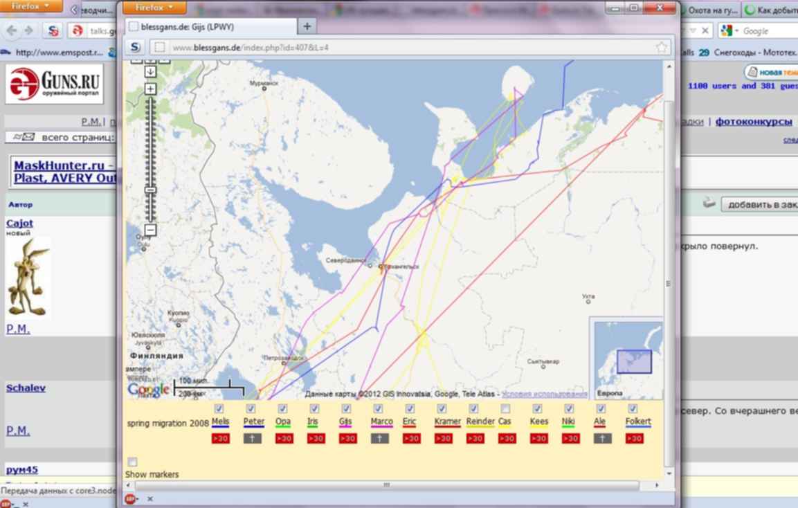Viewport: 798px width, 508px height.
Task: Click the map zoom out minus button
Action: (150, 230)
